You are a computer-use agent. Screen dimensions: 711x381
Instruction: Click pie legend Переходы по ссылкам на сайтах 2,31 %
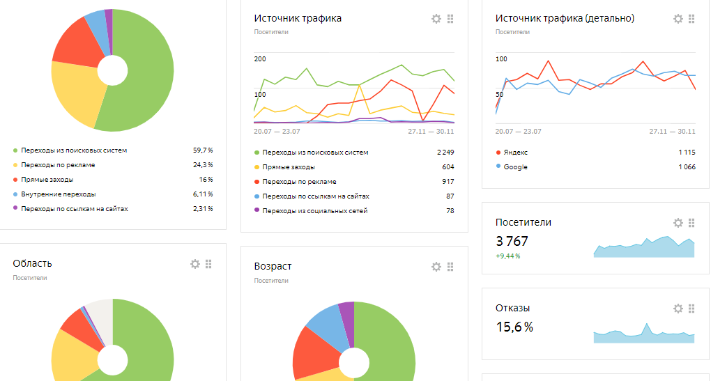pyautogui.click(x=75, y=209)
